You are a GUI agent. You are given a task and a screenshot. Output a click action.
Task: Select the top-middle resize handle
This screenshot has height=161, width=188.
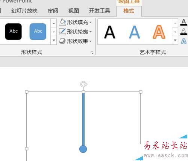[83, 92]
